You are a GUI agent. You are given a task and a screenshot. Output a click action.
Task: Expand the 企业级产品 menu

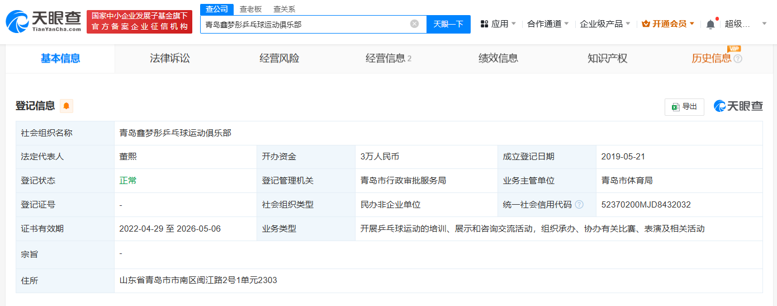pos(605,24)
